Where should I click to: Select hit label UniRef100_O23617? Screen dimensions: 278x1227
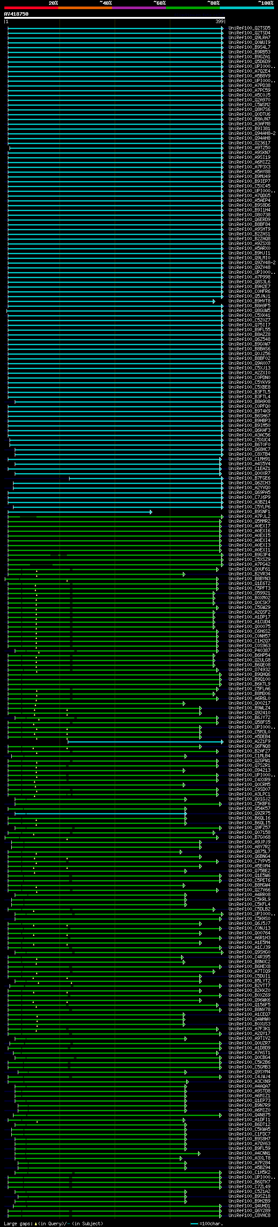pos(249,143)
